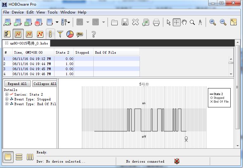Switch to the single pane layout toggle
This screenshot has width=243, height=168.
pos(8,157)
